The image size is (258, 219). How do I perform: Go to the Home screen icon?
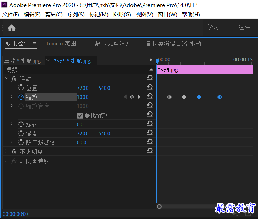click(11, 28)
